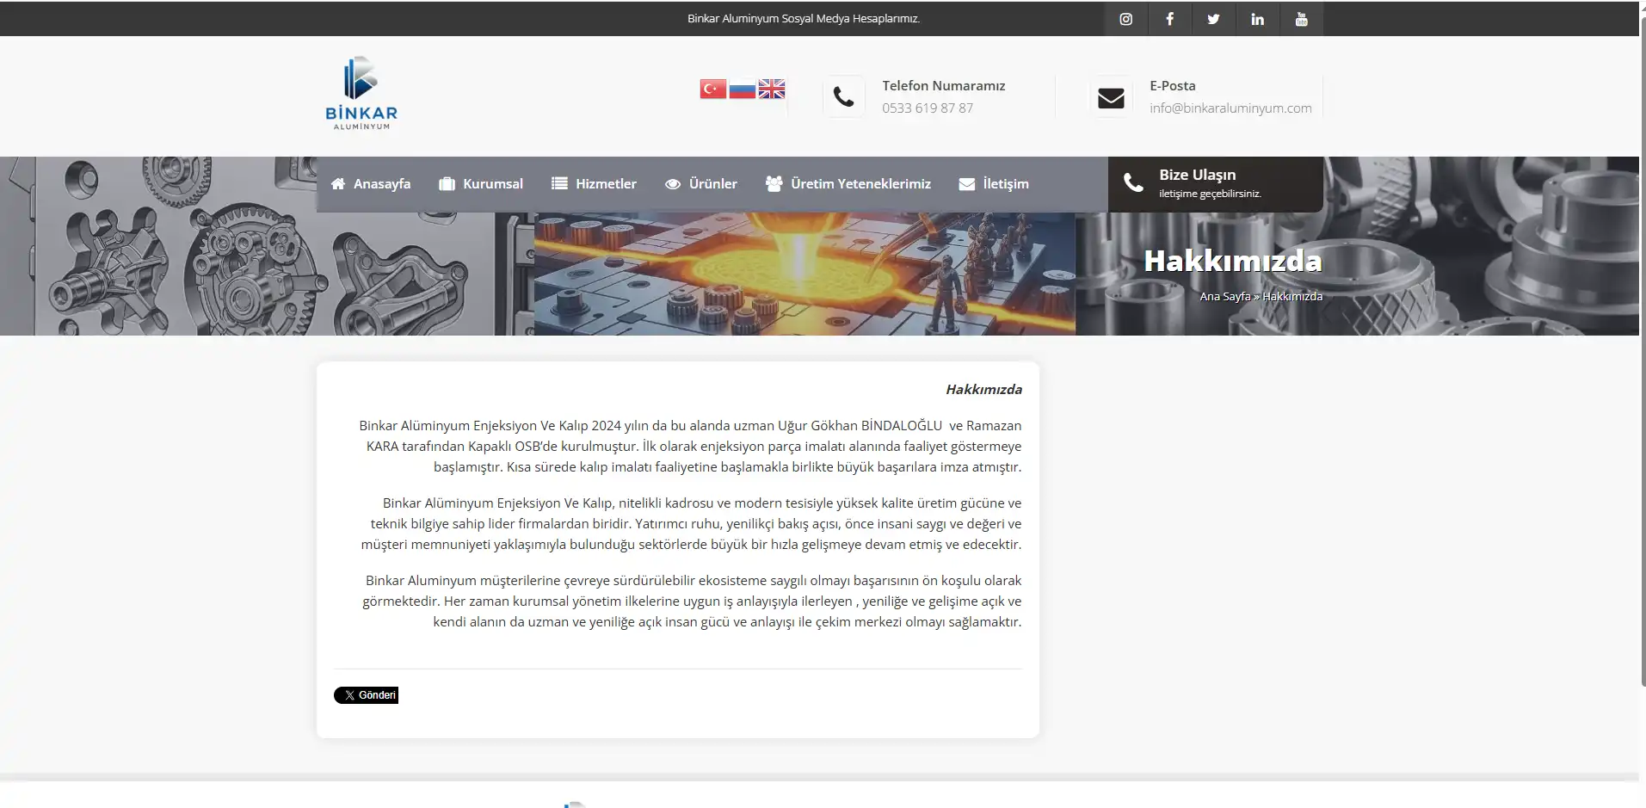This screenshot has height=808, width=1646.
Task: Switch language with the Russian flag
Action: pyautogui.click(x=742, y=89)
